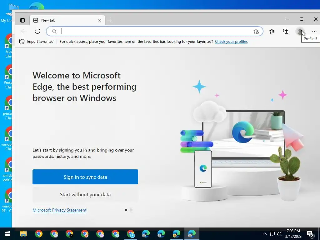Click the search magnifier in address bar

pos(54,31)
